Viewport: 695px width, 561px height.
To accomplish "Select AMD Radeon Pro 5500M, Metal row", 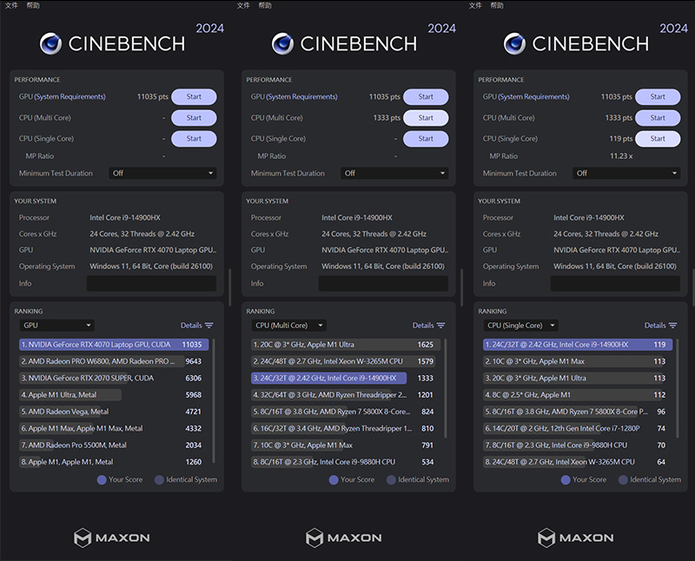I will [114, 445].
